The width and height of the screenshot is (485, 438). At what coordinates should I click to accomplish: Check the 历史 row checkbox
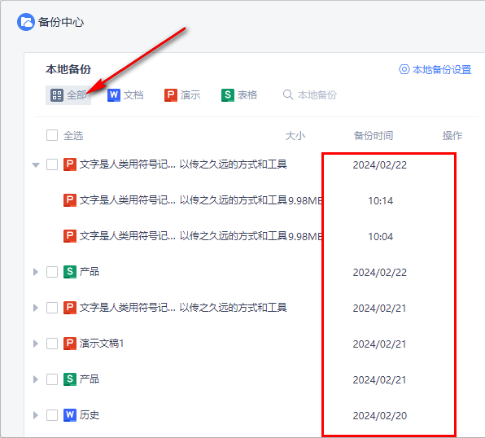52,415
